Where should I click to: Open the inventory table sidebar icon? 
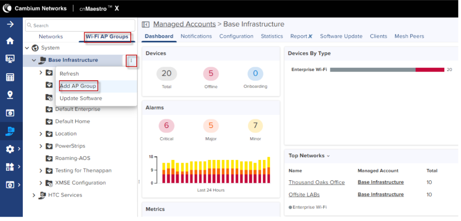10,77
